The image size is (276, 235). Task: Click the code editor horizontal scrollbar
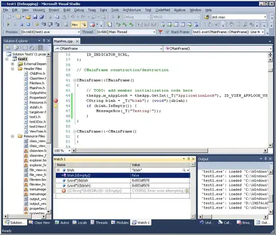[x=142, y=150]
